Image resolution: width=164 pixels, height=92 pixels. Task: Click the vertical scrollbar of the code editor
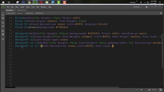tap(162, 51)
